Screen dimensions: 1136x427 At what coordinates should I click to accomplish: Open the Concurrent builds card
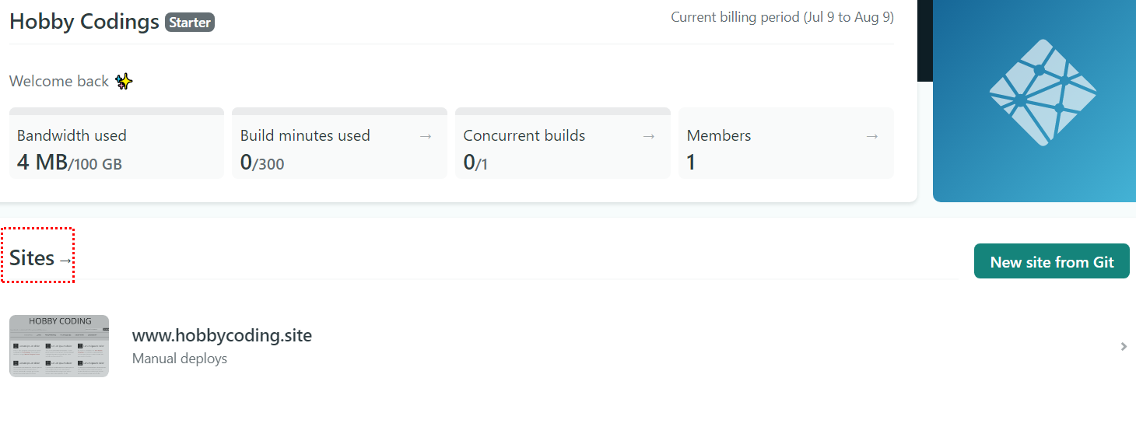(x=563, y=143)
